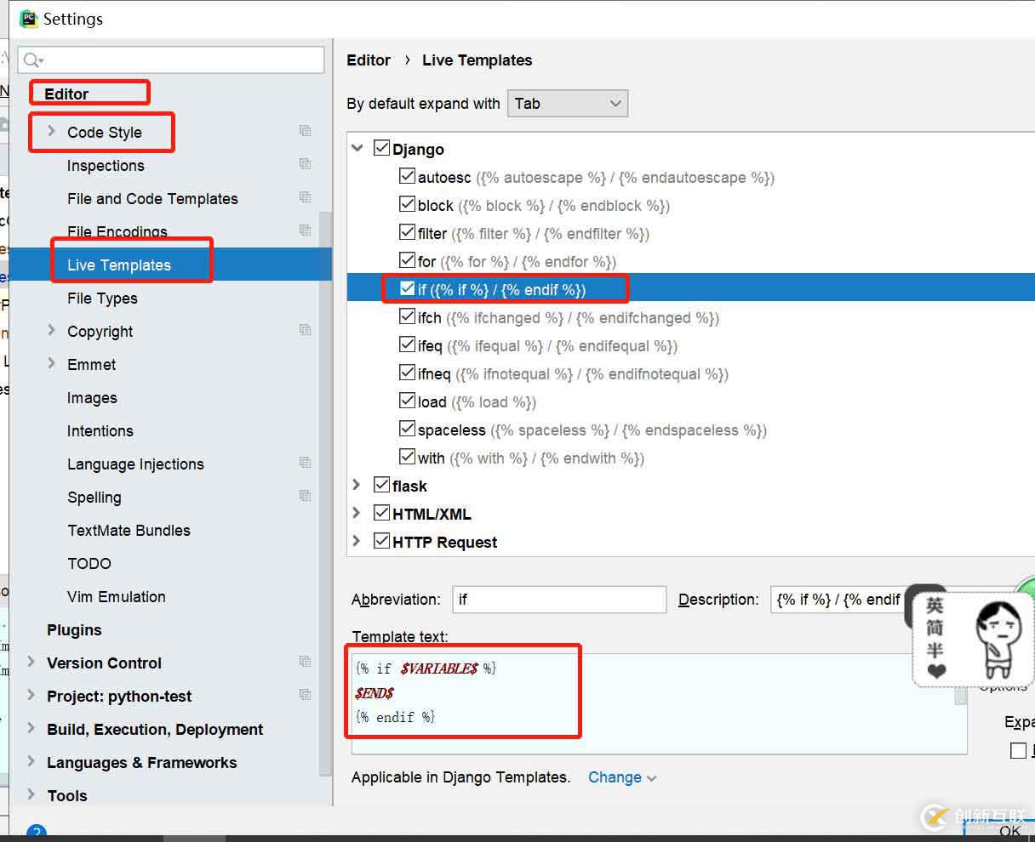
Task: Expand the Languages & Frameworks node
Action: pos(31,761)
